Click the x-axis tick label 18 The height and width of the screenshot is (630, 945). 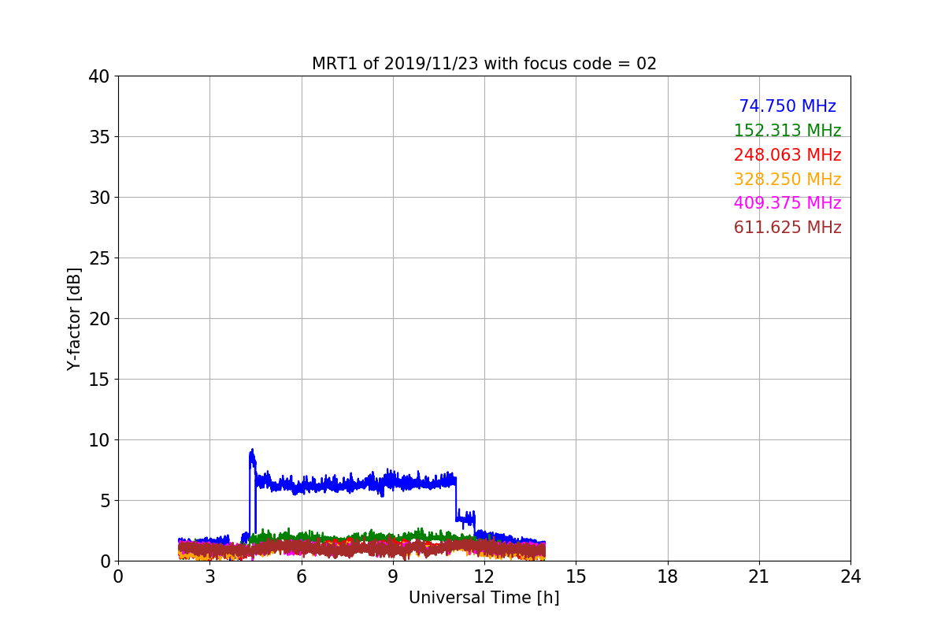pyautogui.click(x=668, y=576)
